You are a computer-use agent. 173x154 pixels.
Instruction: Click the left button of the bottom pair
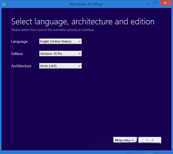[125, 140]
